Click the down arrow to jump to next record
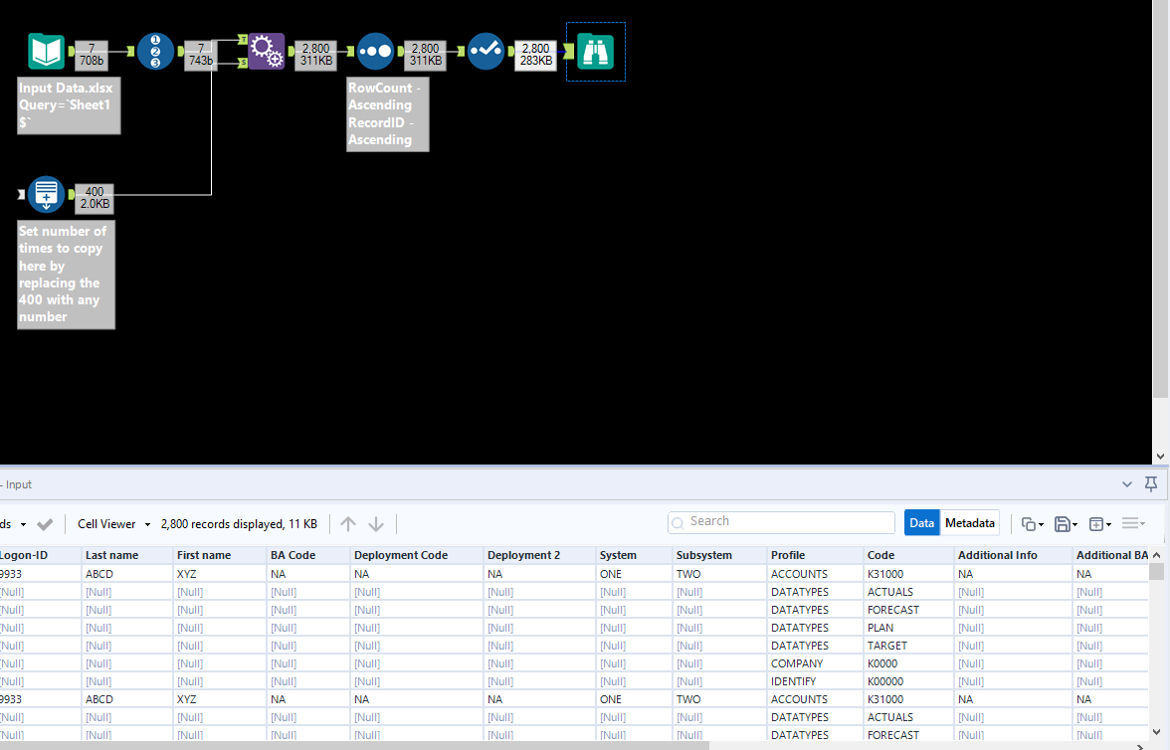 [x=376, y=523]
